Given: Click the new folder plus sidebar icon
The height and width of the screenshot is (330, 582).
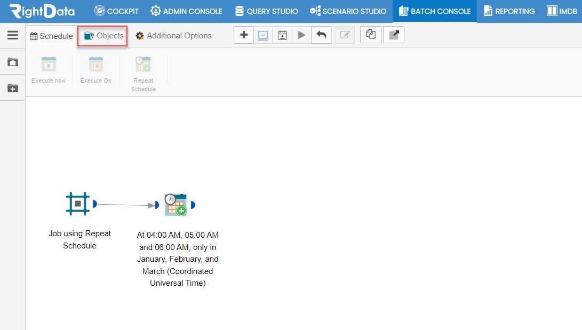Looking at the screenshot, I should pyautogui.click(x=13, y=88).
